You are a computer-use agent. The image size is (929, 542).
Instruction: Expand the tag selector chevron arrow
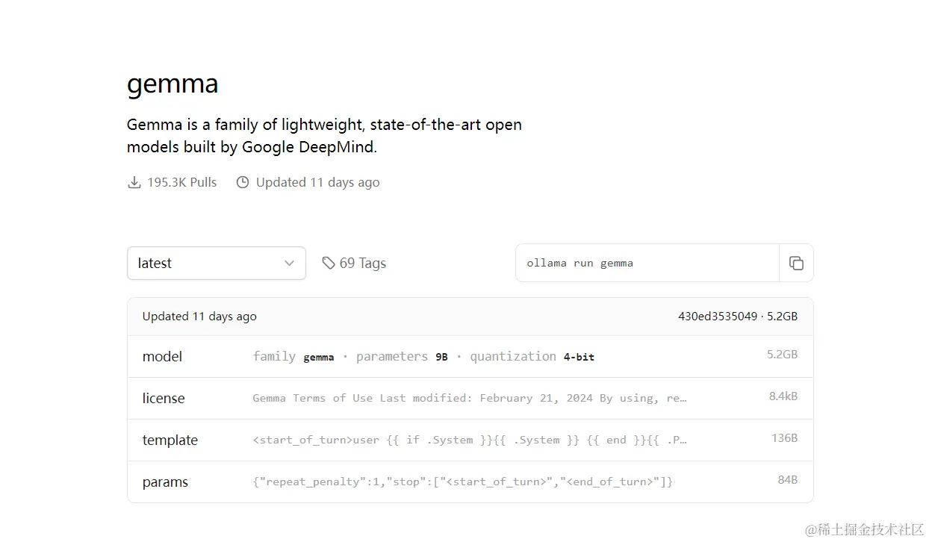(x=290, y=263)
